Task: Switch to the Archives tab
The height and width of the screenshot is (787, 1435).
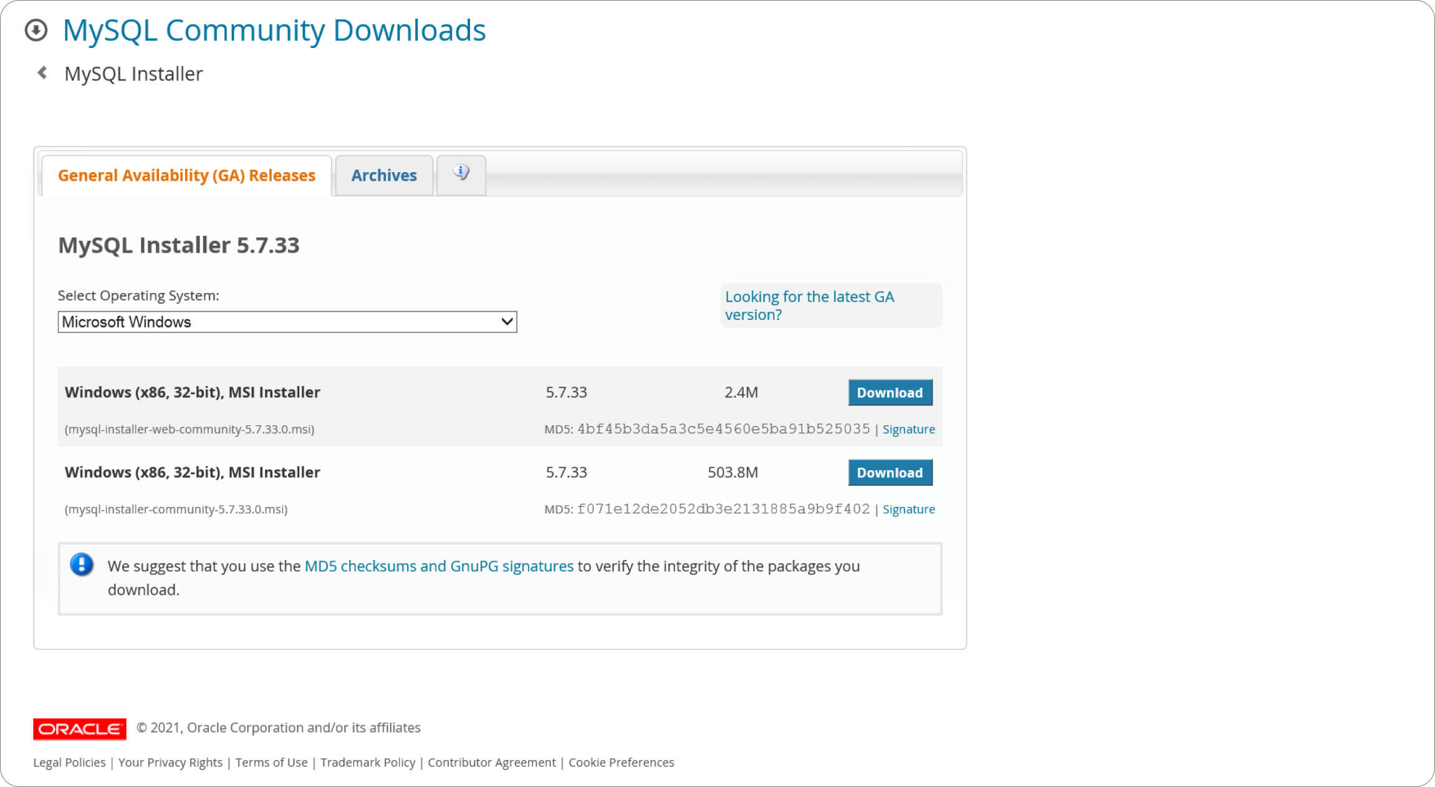Action: click(x=384, y=176)
